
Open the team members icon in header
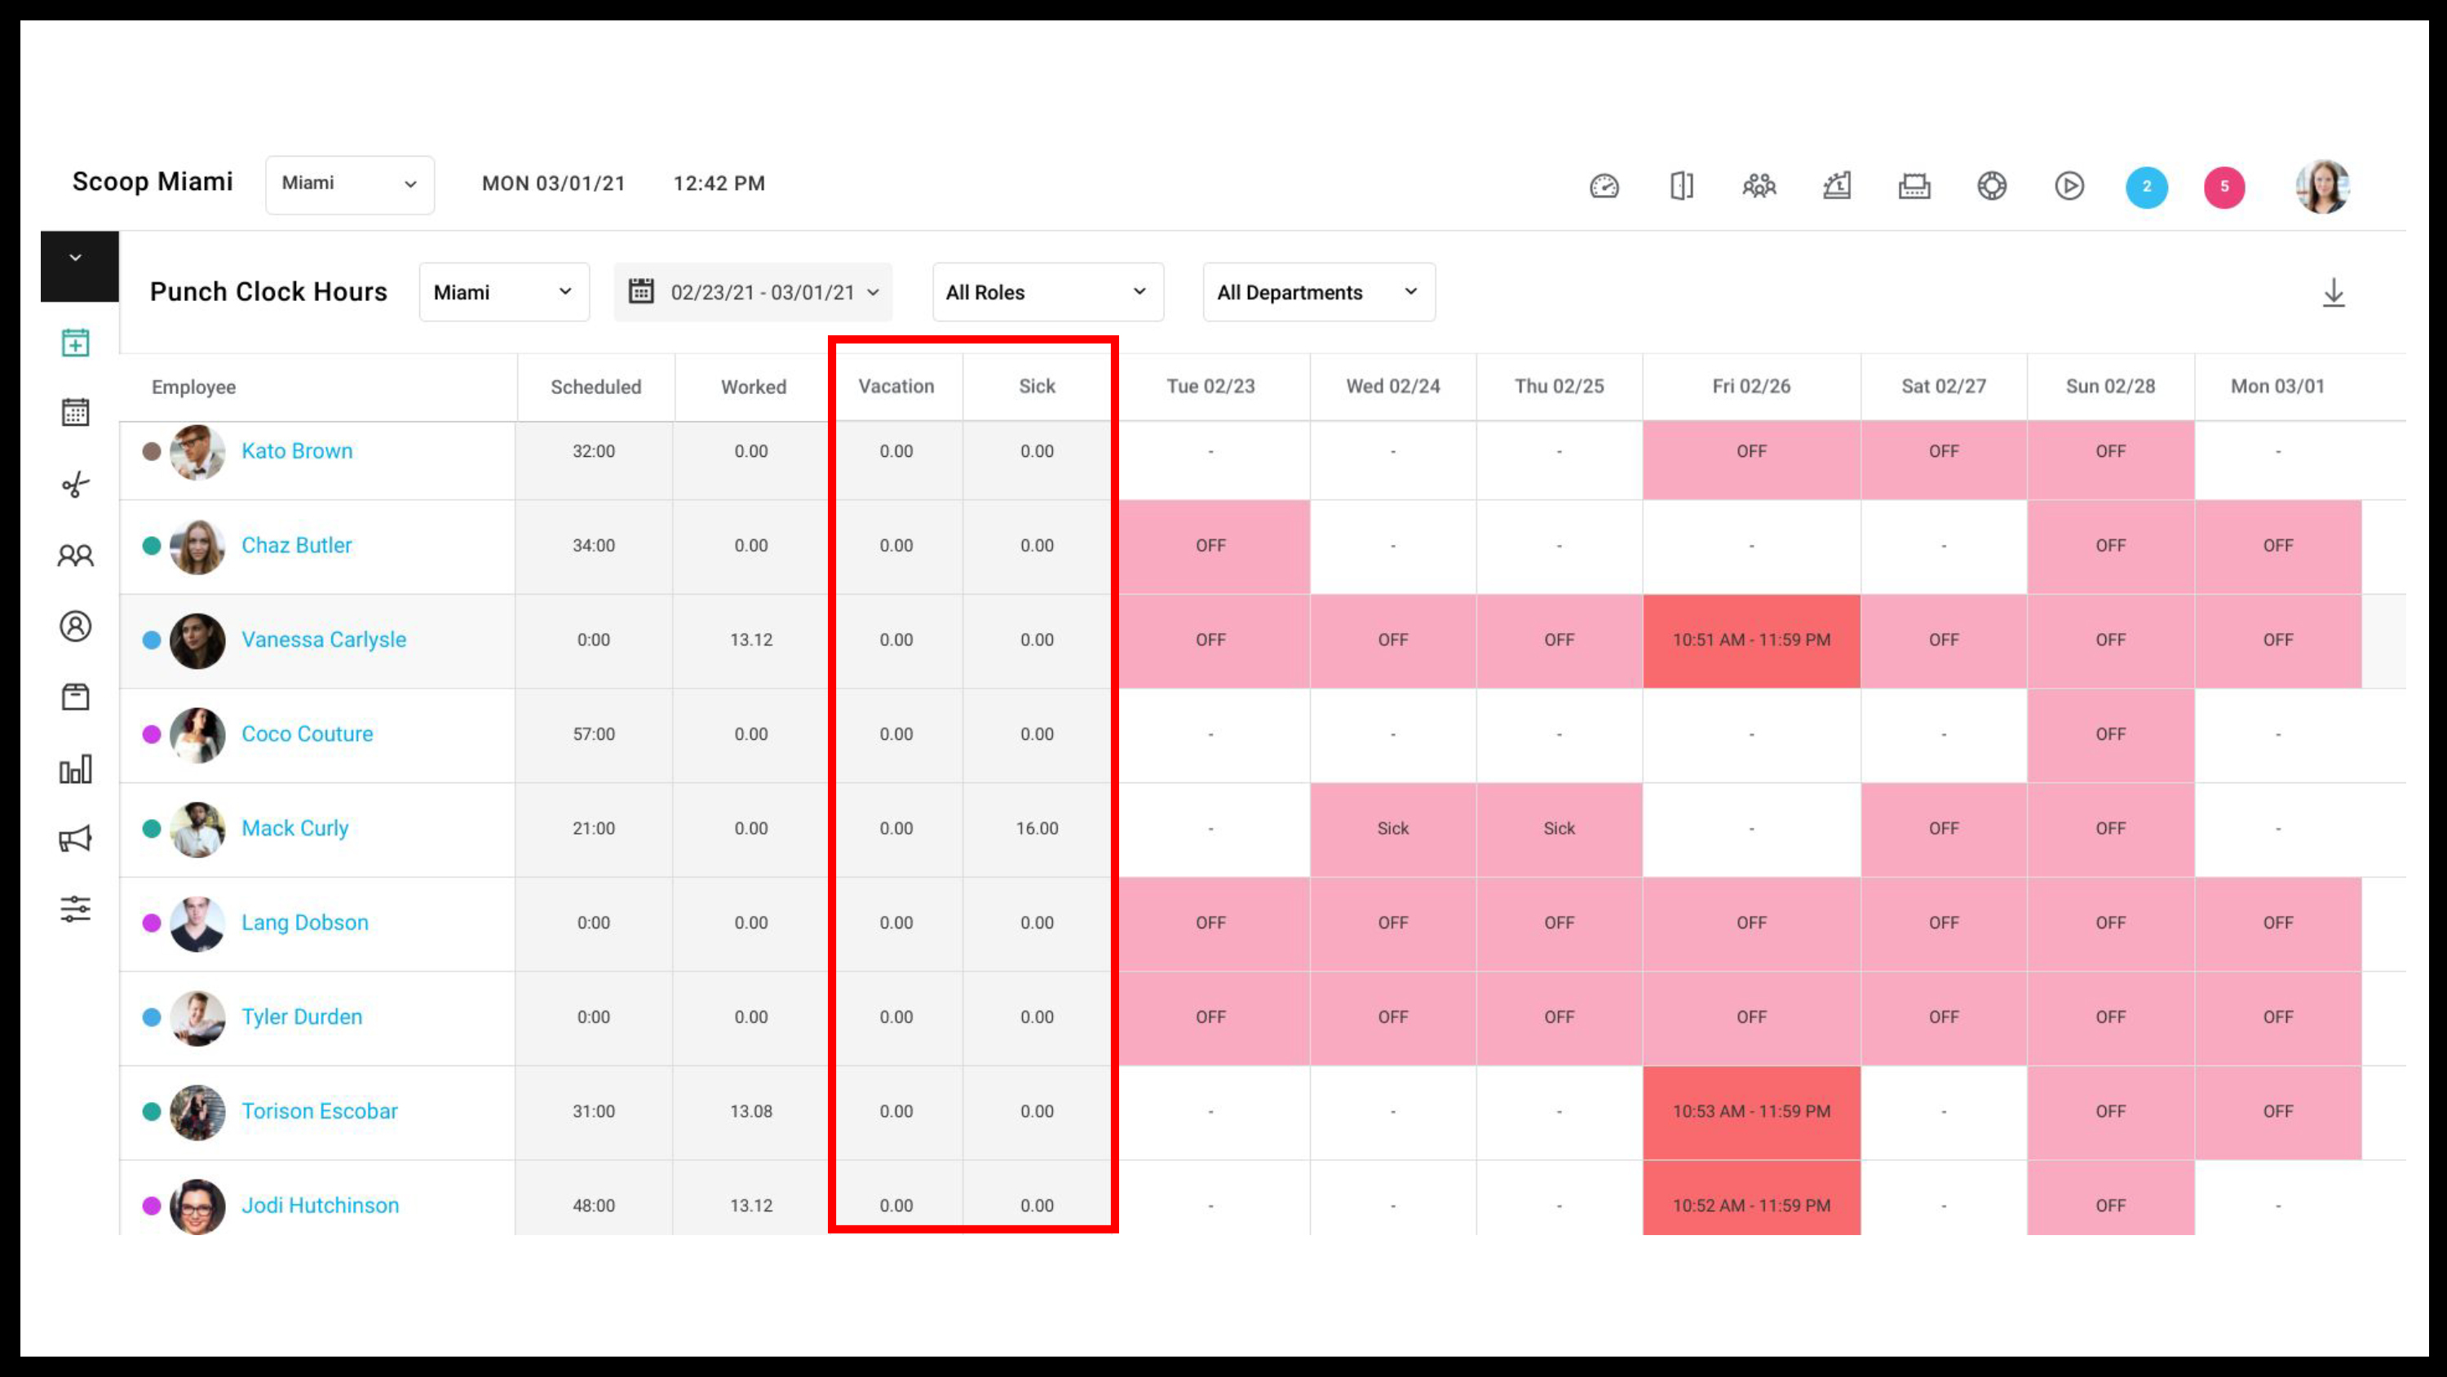[x=1759, y=186]
